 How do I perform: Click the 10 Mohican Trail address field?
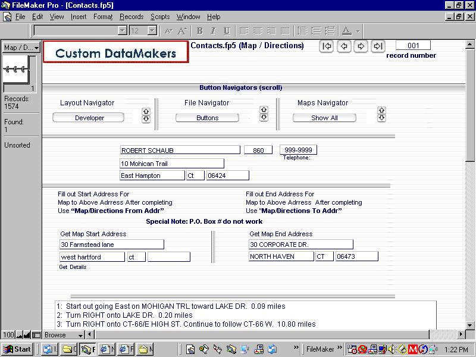click(x=172, y=164)
